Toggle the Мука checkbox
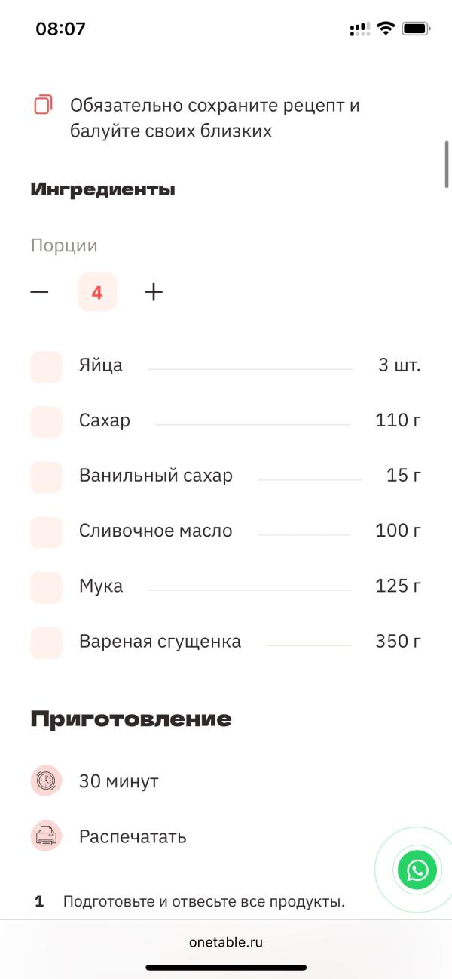This screenshot has width=452, height=979. click(x=46, y=587)
